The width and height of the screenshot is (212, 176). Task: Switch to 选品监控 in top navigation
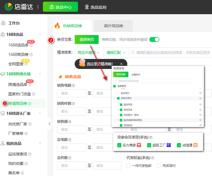(x=96, y=7)
